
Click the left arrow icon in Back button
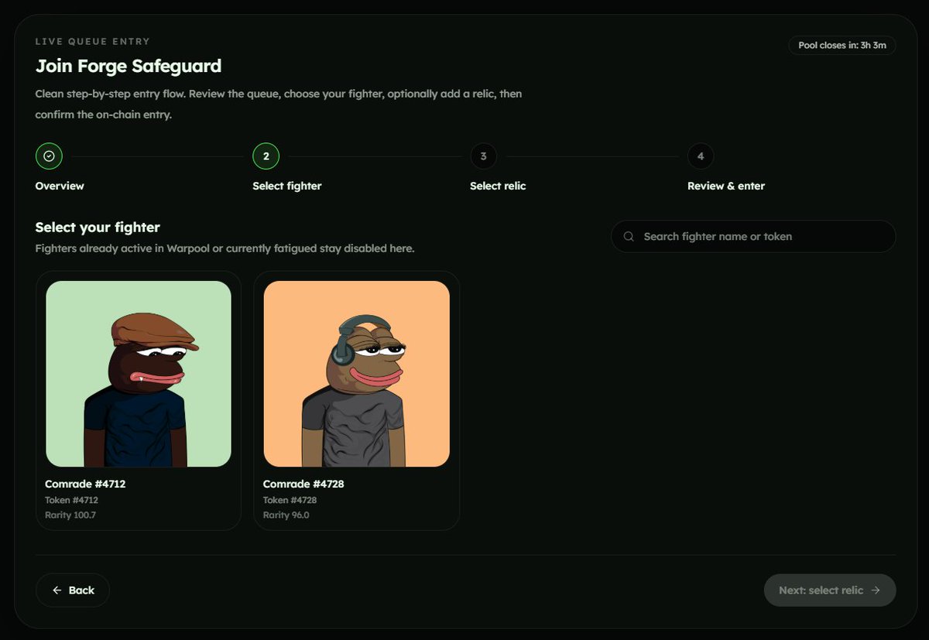57,590
